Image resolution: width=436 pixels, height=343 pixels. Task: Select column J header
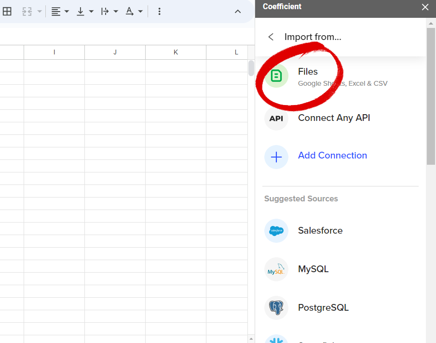115,52
